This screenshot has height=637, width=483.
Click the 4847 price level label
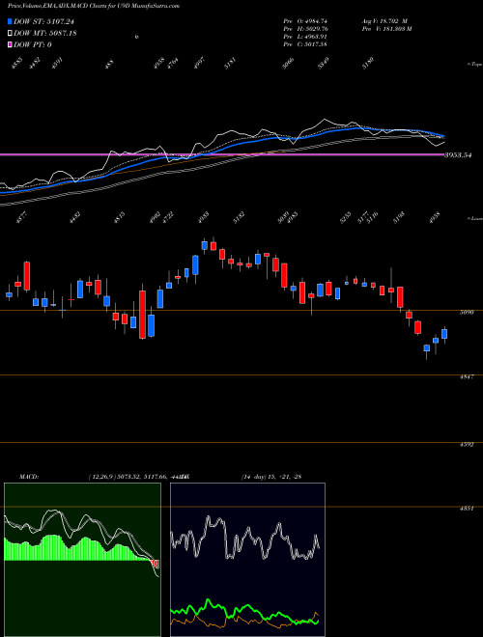(467, 377)
